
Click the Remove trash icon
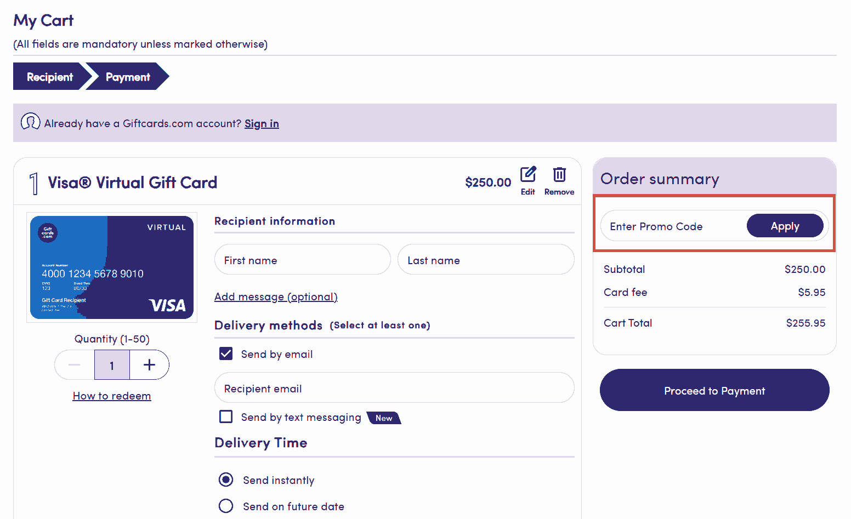pyautogui.click(x=559, y=175)
